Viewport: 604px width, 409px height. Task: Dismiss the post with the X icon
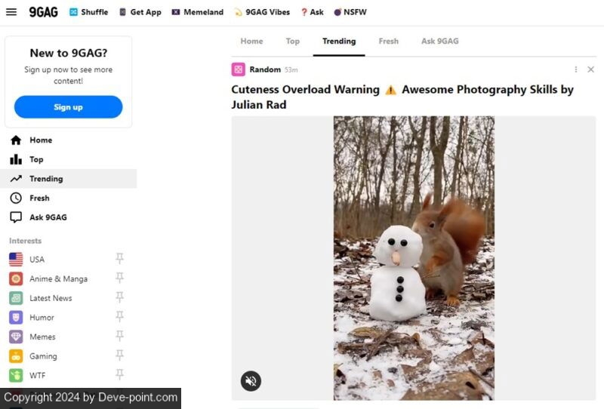pyautogui.click(x=590, y=69)
